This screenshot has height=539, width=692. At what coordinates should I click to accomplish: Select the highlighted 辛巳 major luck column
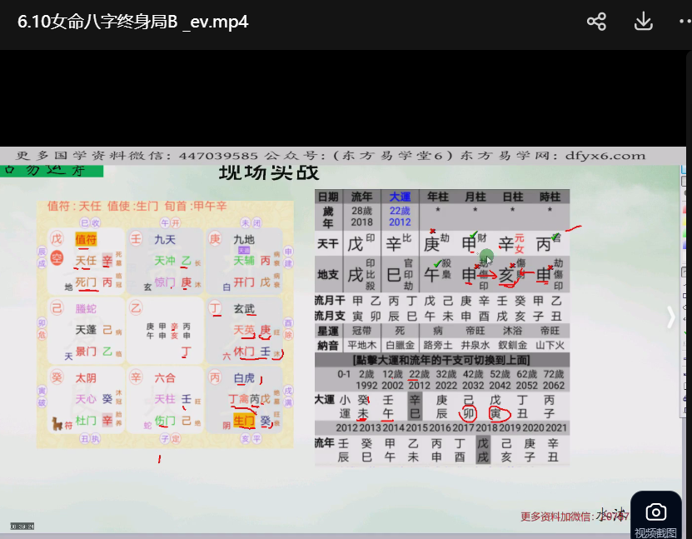[414, 406]
